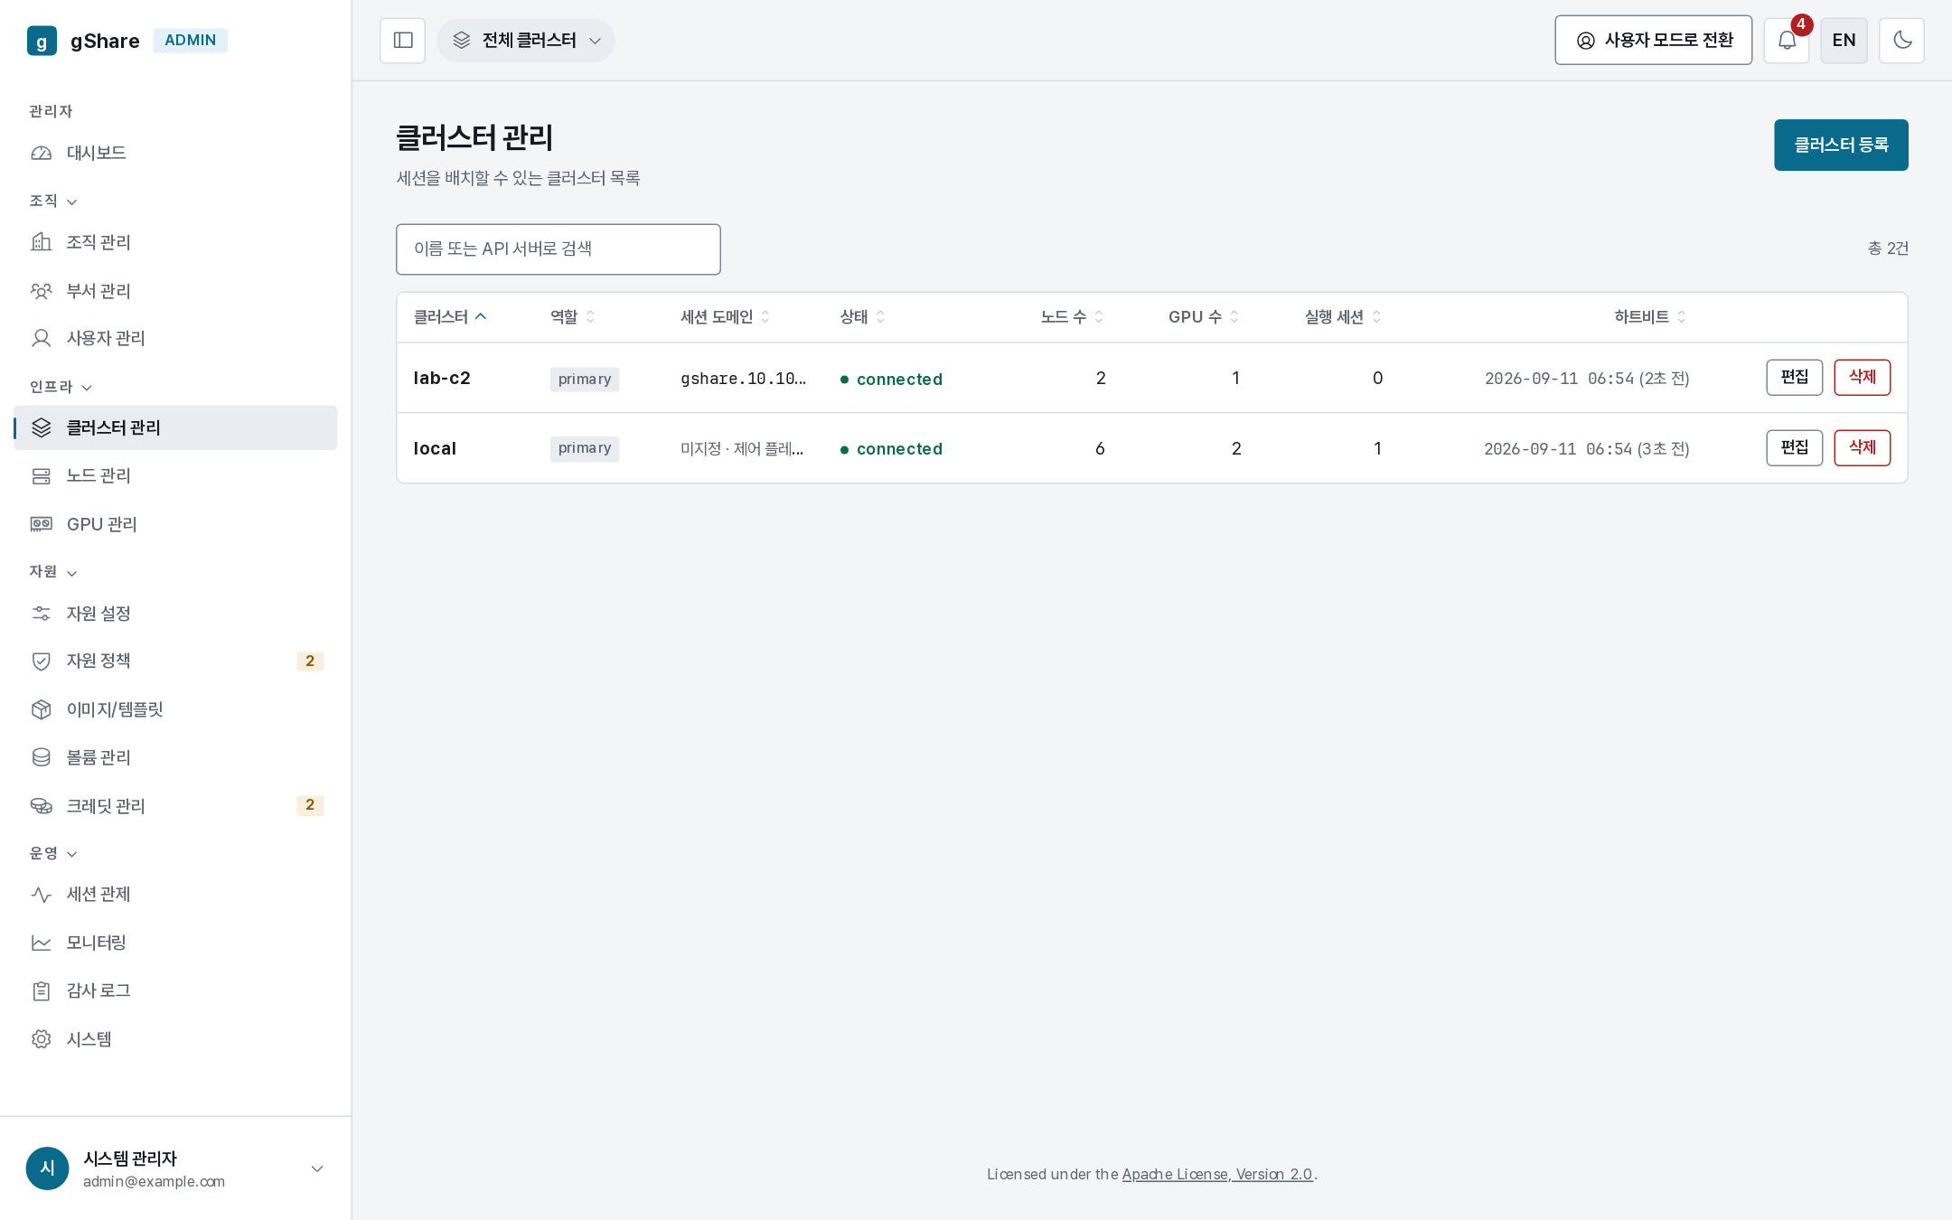Expand the 시스템 관리자 account menu
Screen dimensions: 1952x1220
[175, 1168]
